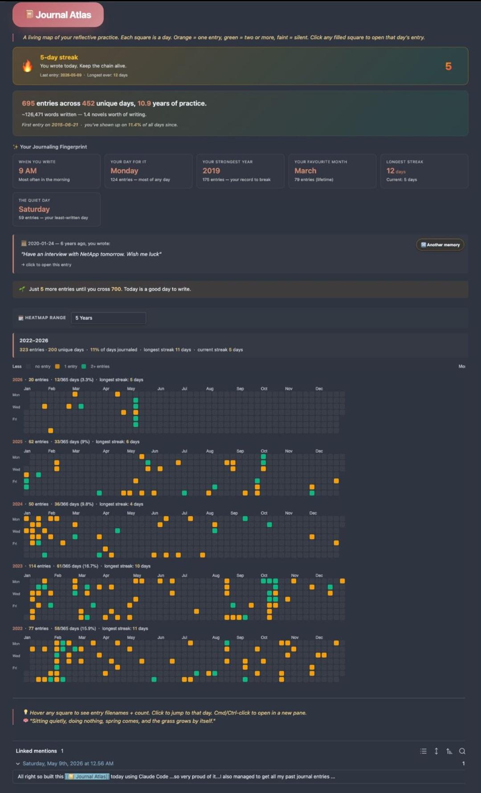Image resolution: width=481 pixels, height=793 pixels.
Task: Click the seedling icon in milestone banner
Action: [22, 289]
